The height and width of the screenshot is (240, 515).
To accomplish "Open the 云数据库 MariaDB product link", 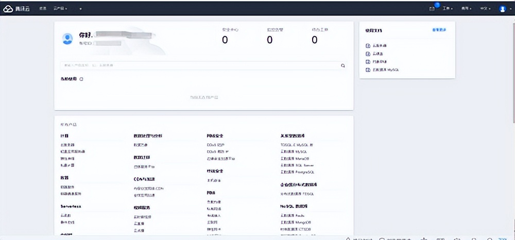I will tap(295, 159).
